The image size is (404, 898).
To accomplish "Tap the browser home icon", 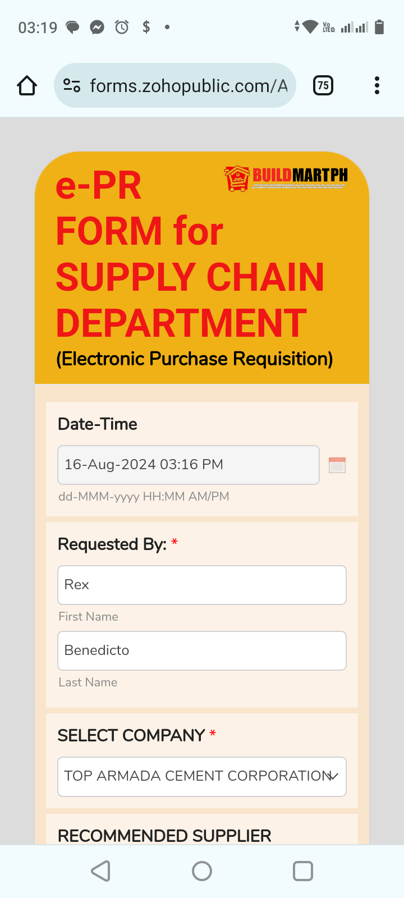I will [27, 86].
